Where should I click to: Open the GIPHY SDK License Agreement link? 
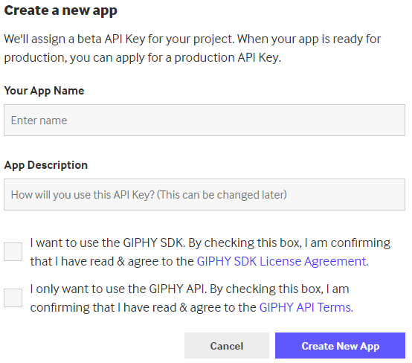point(283,261)
